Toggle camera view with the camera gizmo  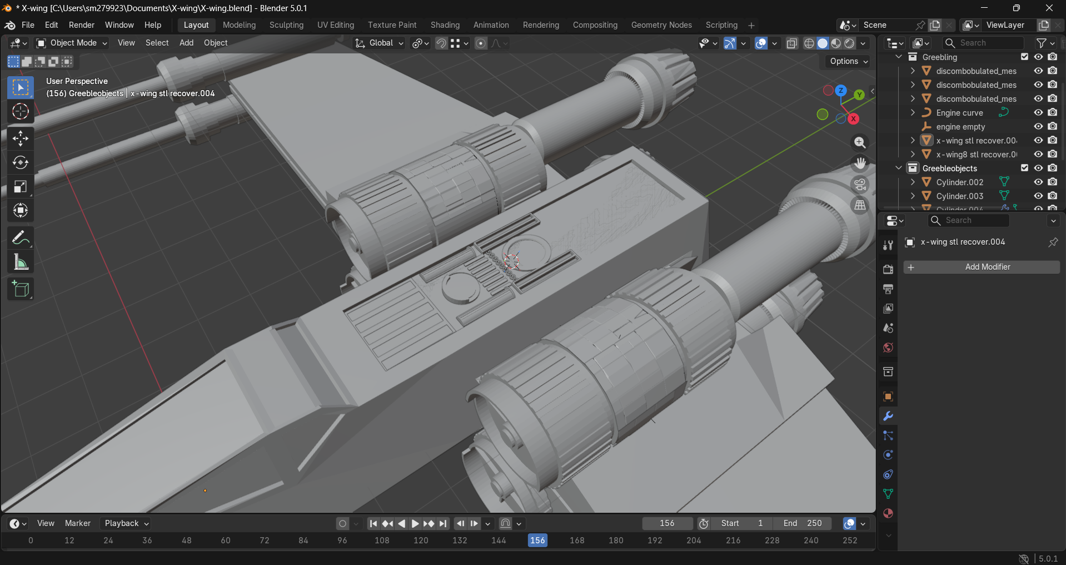pos(860,184)
